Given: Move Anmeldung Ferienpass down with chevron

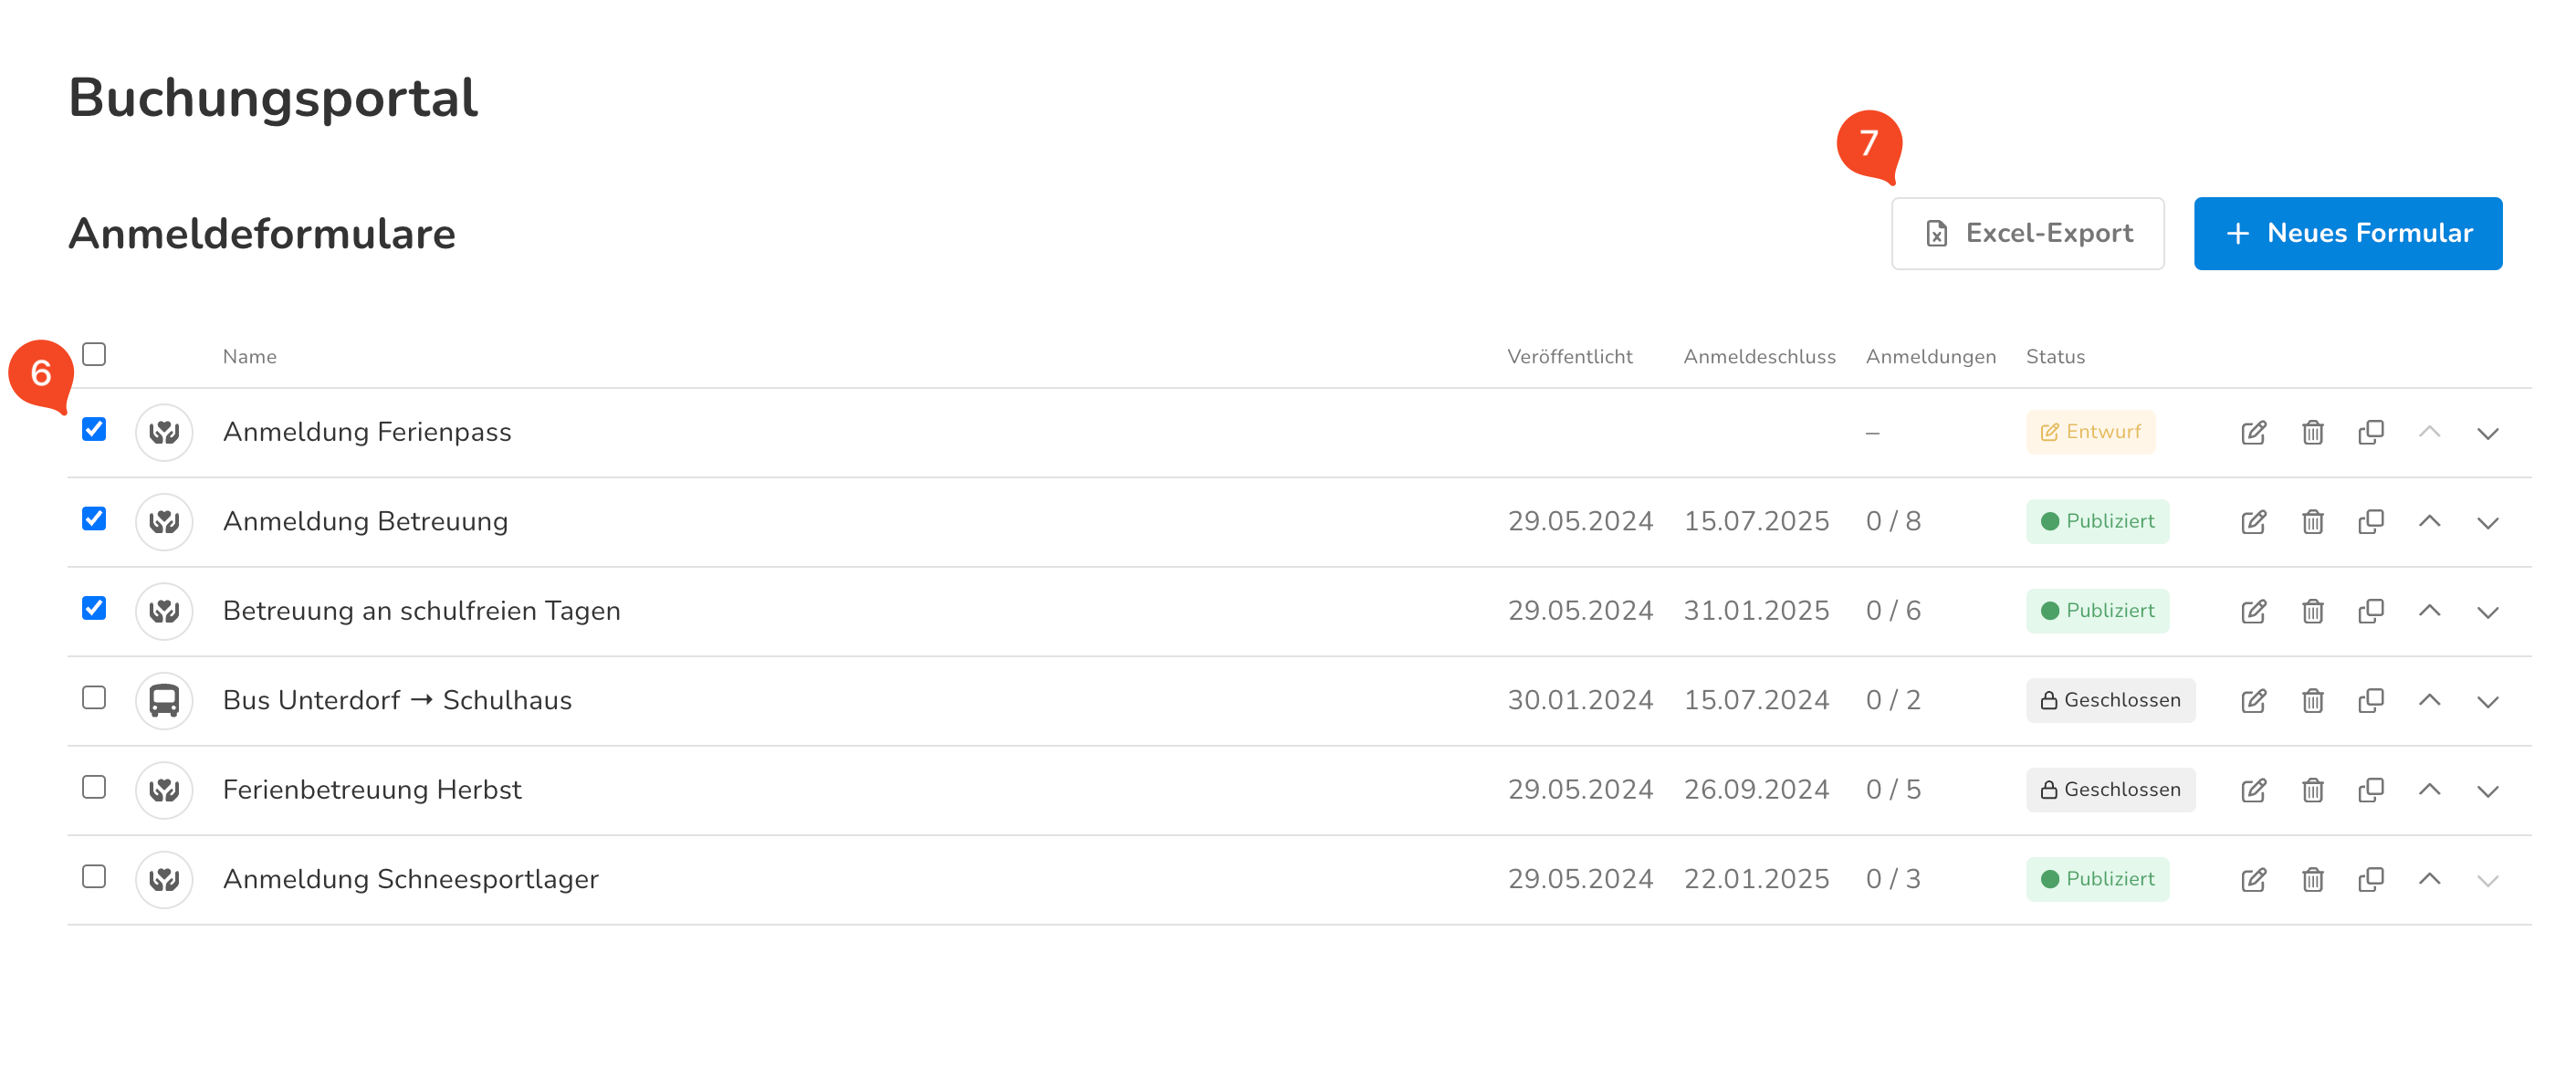Looking at the screenshot, I should point(2487,433).
